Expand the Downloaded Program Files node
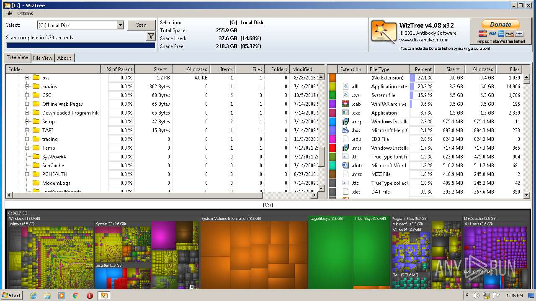The width and height of the screenshot is (536, 301). coord(27,112)
